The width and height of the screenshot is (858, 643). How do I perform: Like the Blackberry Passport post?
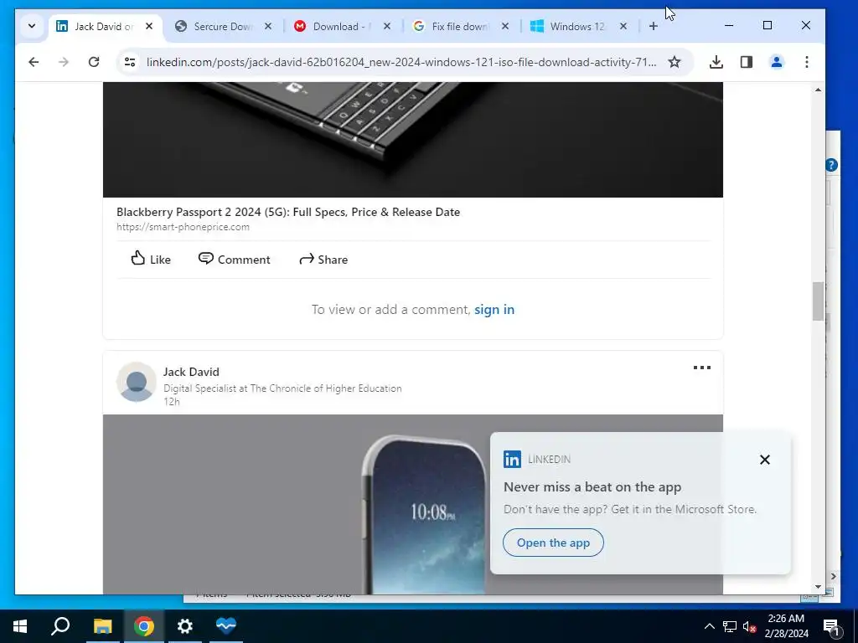(151, 260)
